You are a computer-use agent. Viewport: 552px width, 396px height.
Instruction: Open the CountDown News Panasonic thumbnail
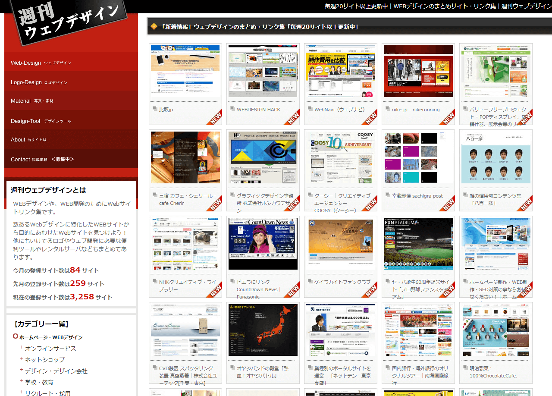263,244
